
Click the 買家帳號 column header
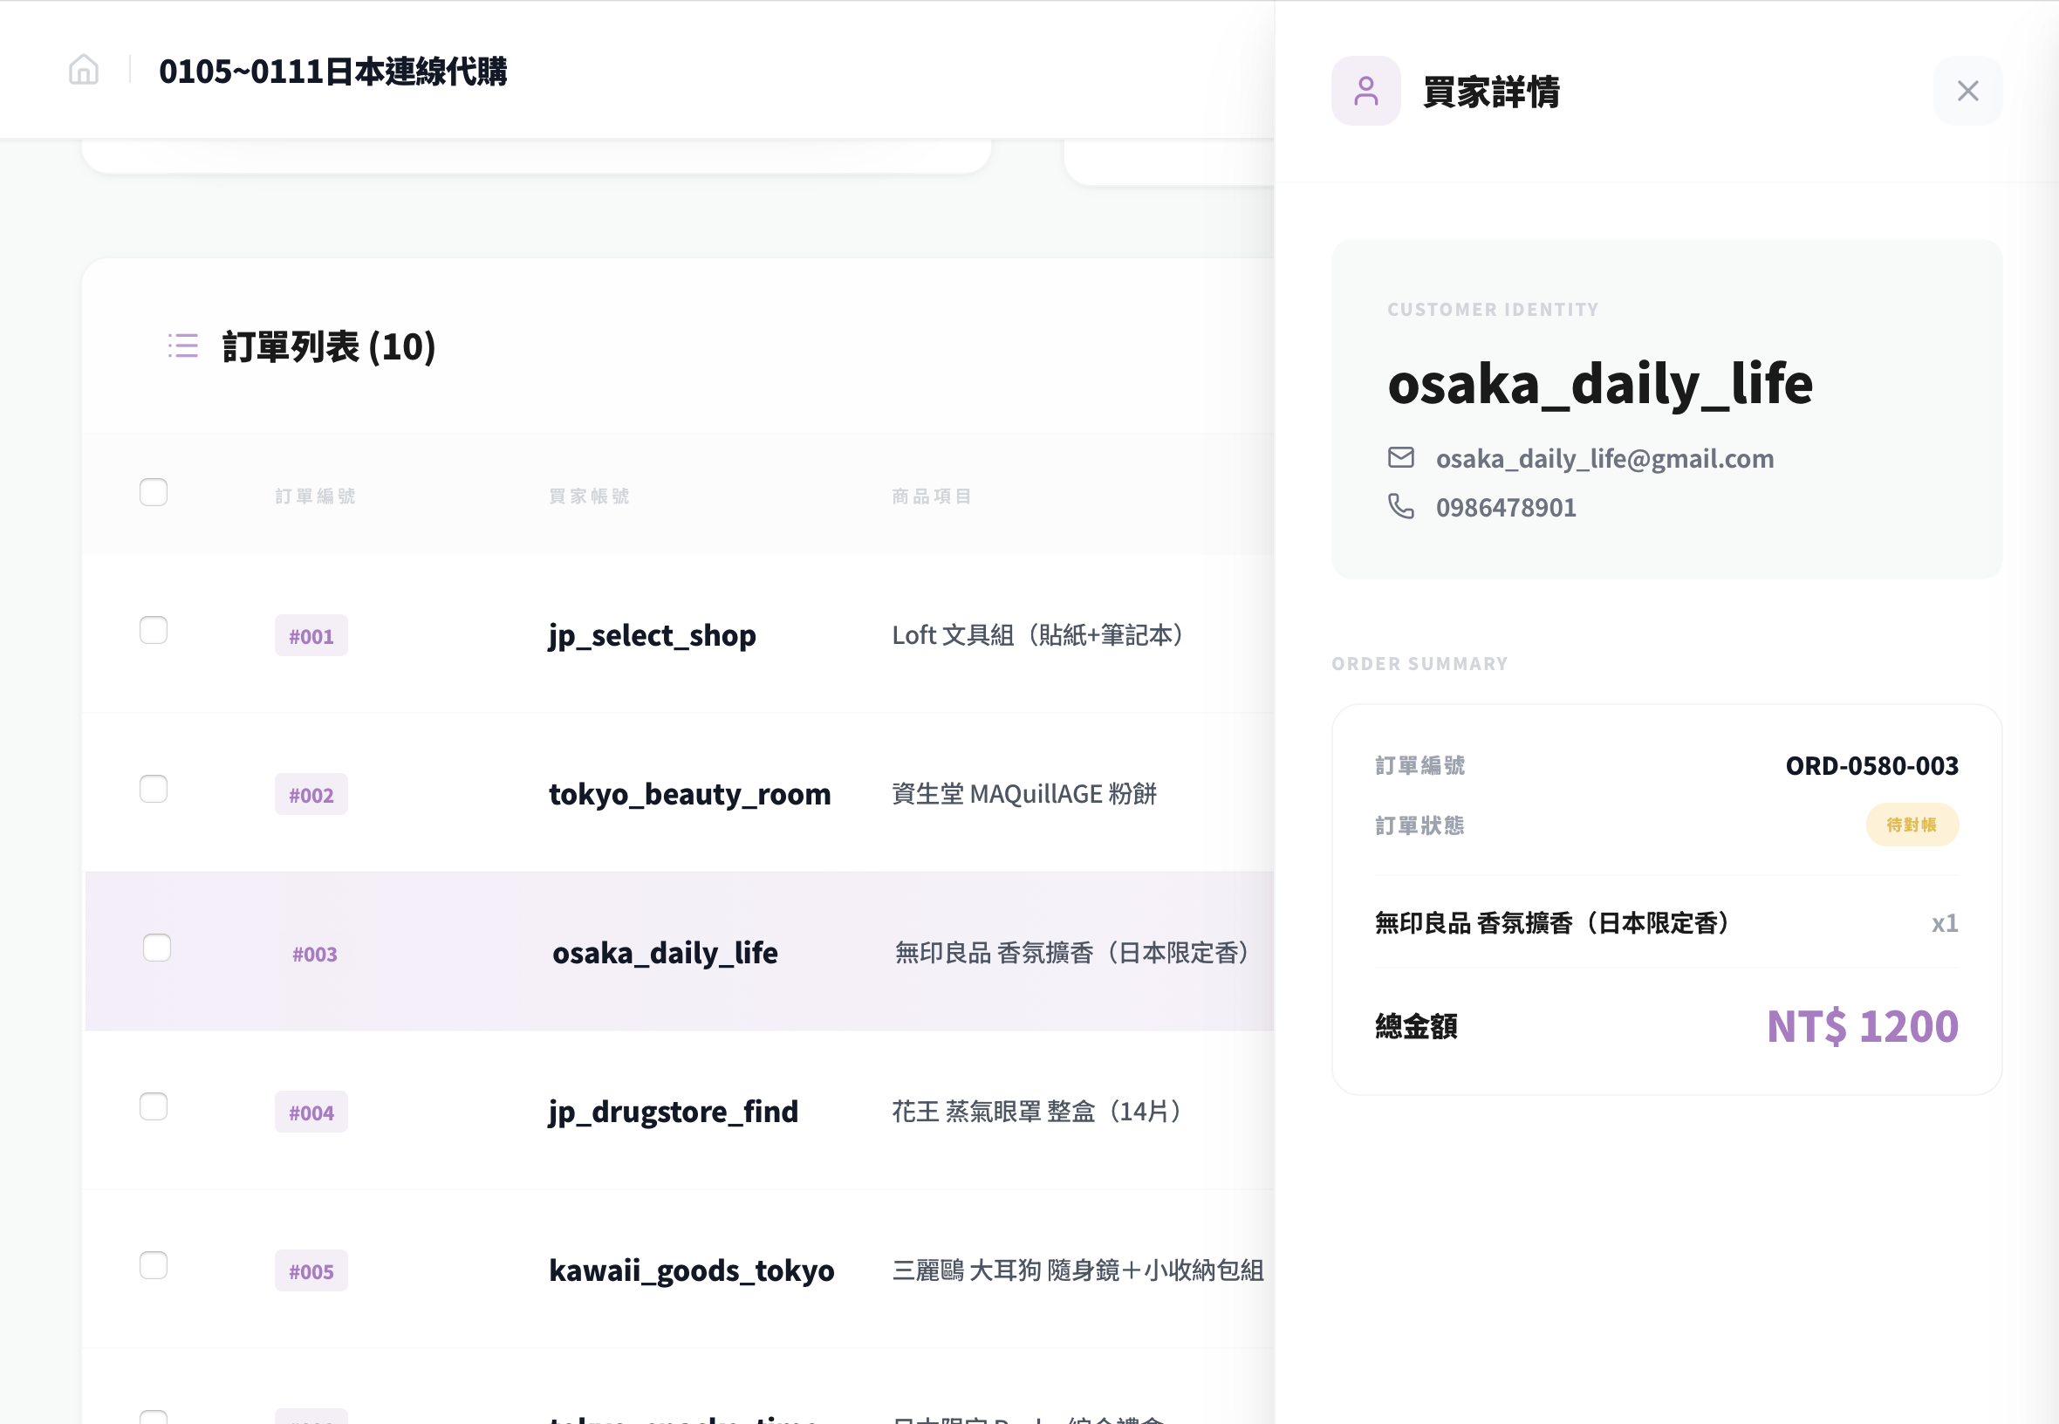click(x=589, y=496)
